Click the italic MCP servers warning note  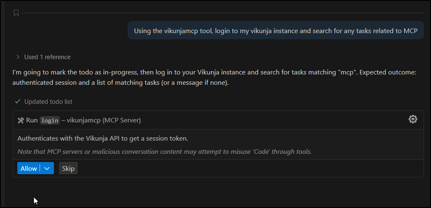pos(164,152)
